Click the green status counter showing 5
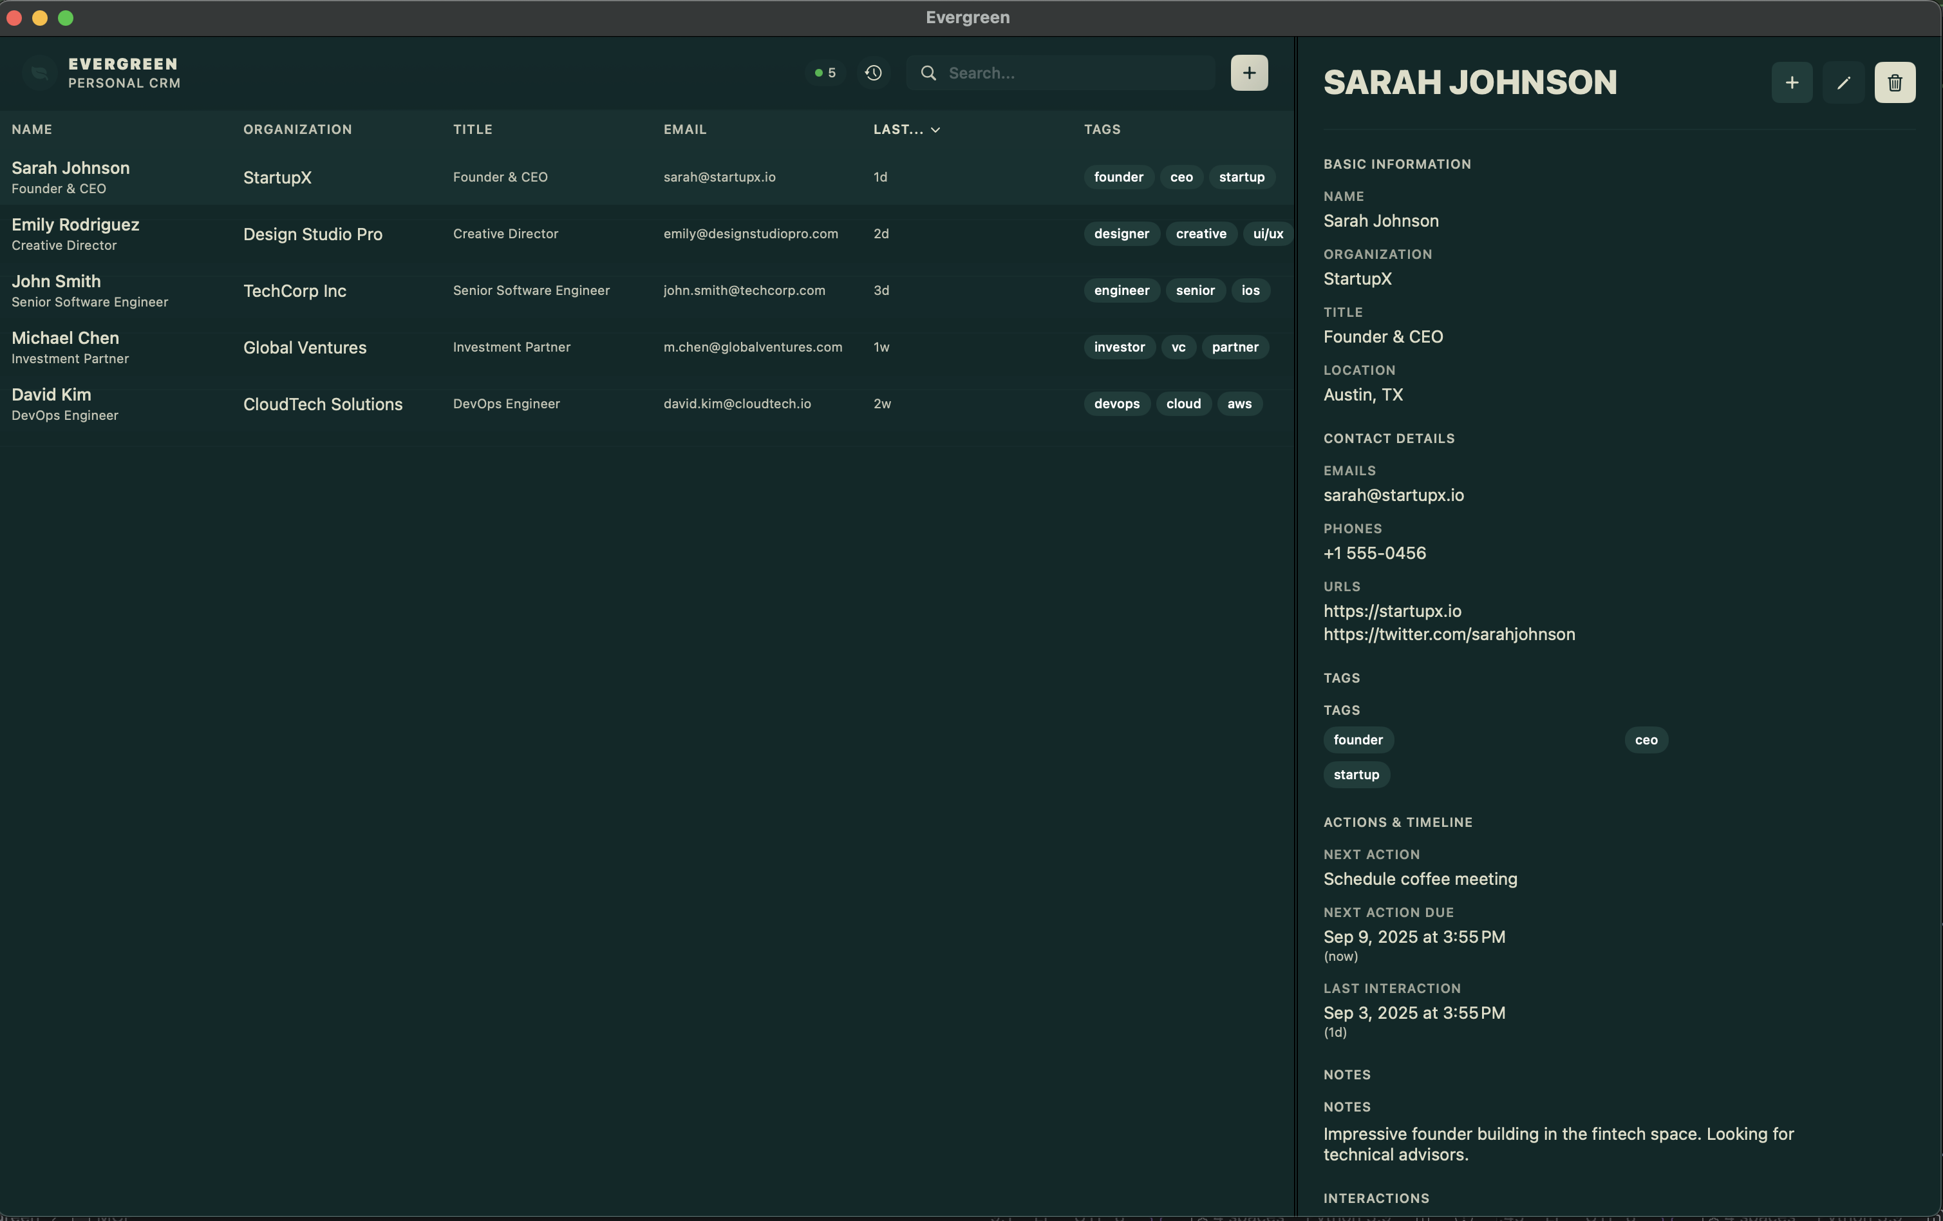This screenshot has height=1221, width=1943. coord(825,73)
